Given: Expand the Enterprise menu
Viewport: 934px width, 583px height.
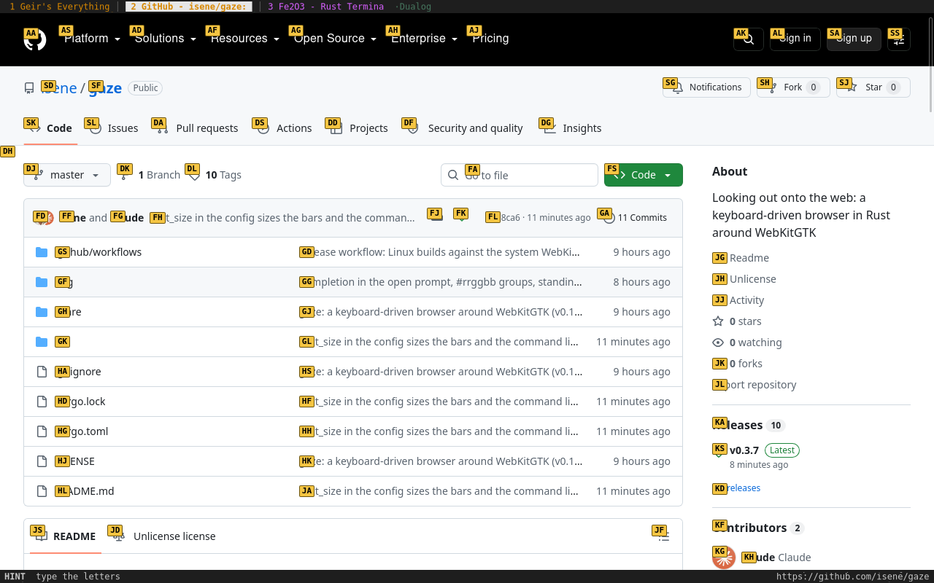Looking at the screenshot, I should (x=424, y=39).
